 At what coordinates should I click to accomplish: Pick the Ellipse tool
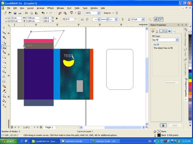click(4, 61)
